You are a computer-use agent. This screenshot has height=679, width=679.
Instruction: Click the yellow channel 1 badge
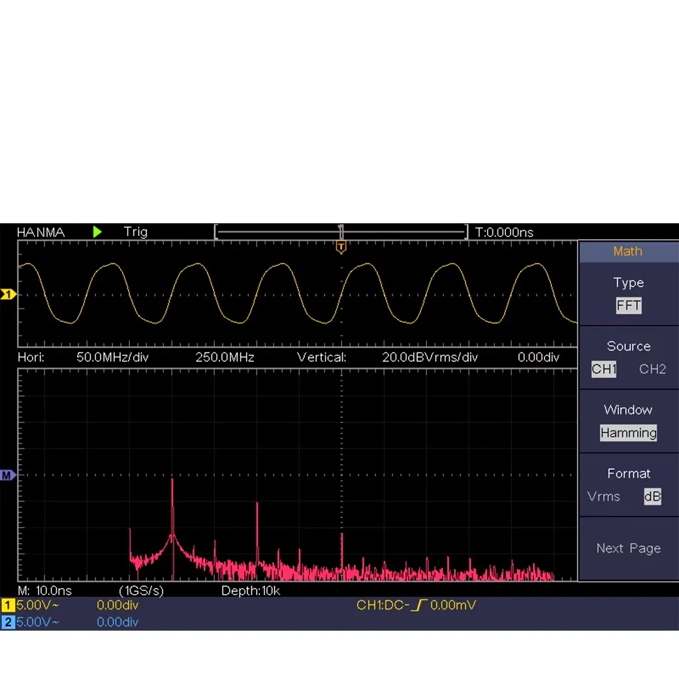[8, 605]
